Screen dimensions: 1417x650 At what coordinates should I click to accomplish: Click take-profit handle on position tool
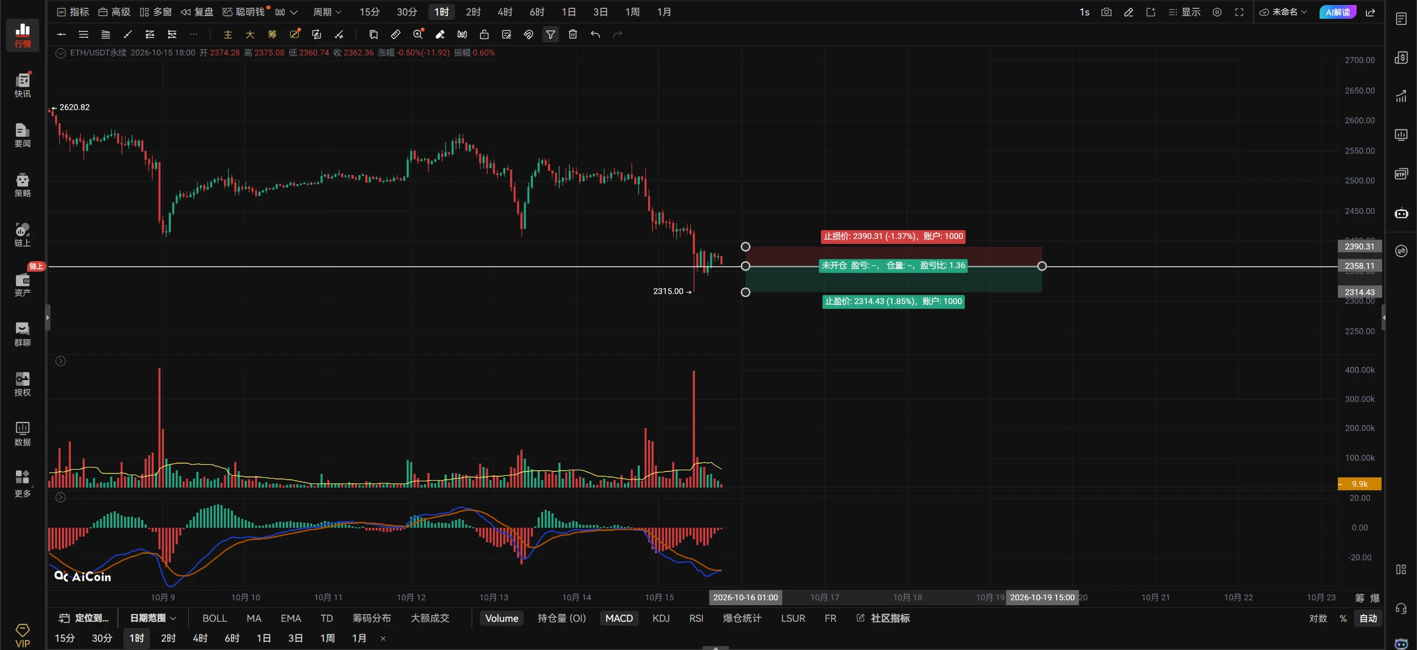[x=746, y=292]
